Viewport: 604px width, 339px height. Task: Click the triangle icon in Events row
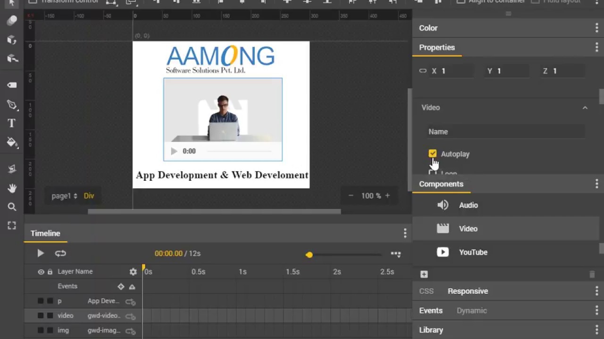tap(132, 286)
